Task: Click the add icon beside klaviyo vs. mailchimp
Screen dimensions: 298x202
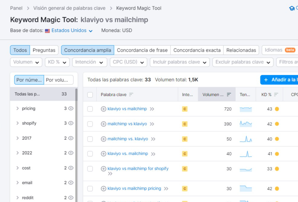Action: 103,154
